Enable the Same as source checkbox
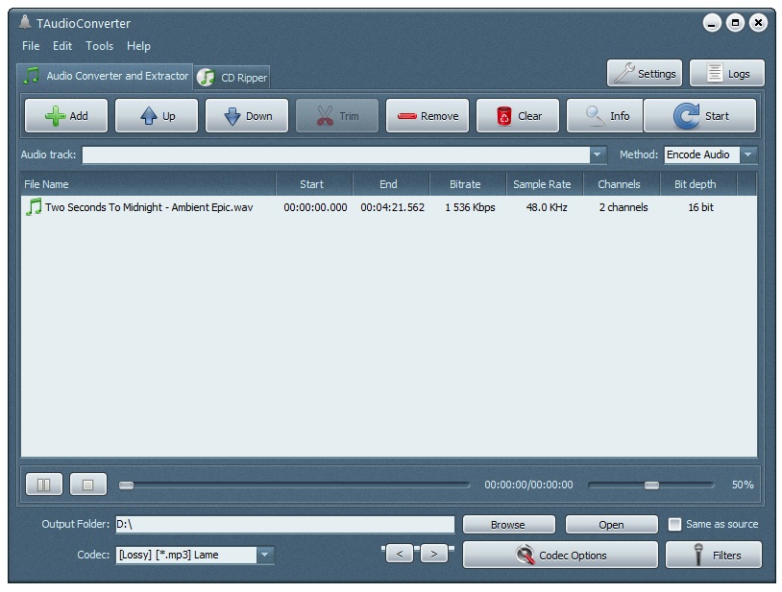The image size is (782, 592). point(675,524)
